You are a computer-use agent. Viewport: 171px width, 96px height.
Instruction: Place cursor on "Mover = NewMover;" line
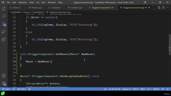point(38,62)
